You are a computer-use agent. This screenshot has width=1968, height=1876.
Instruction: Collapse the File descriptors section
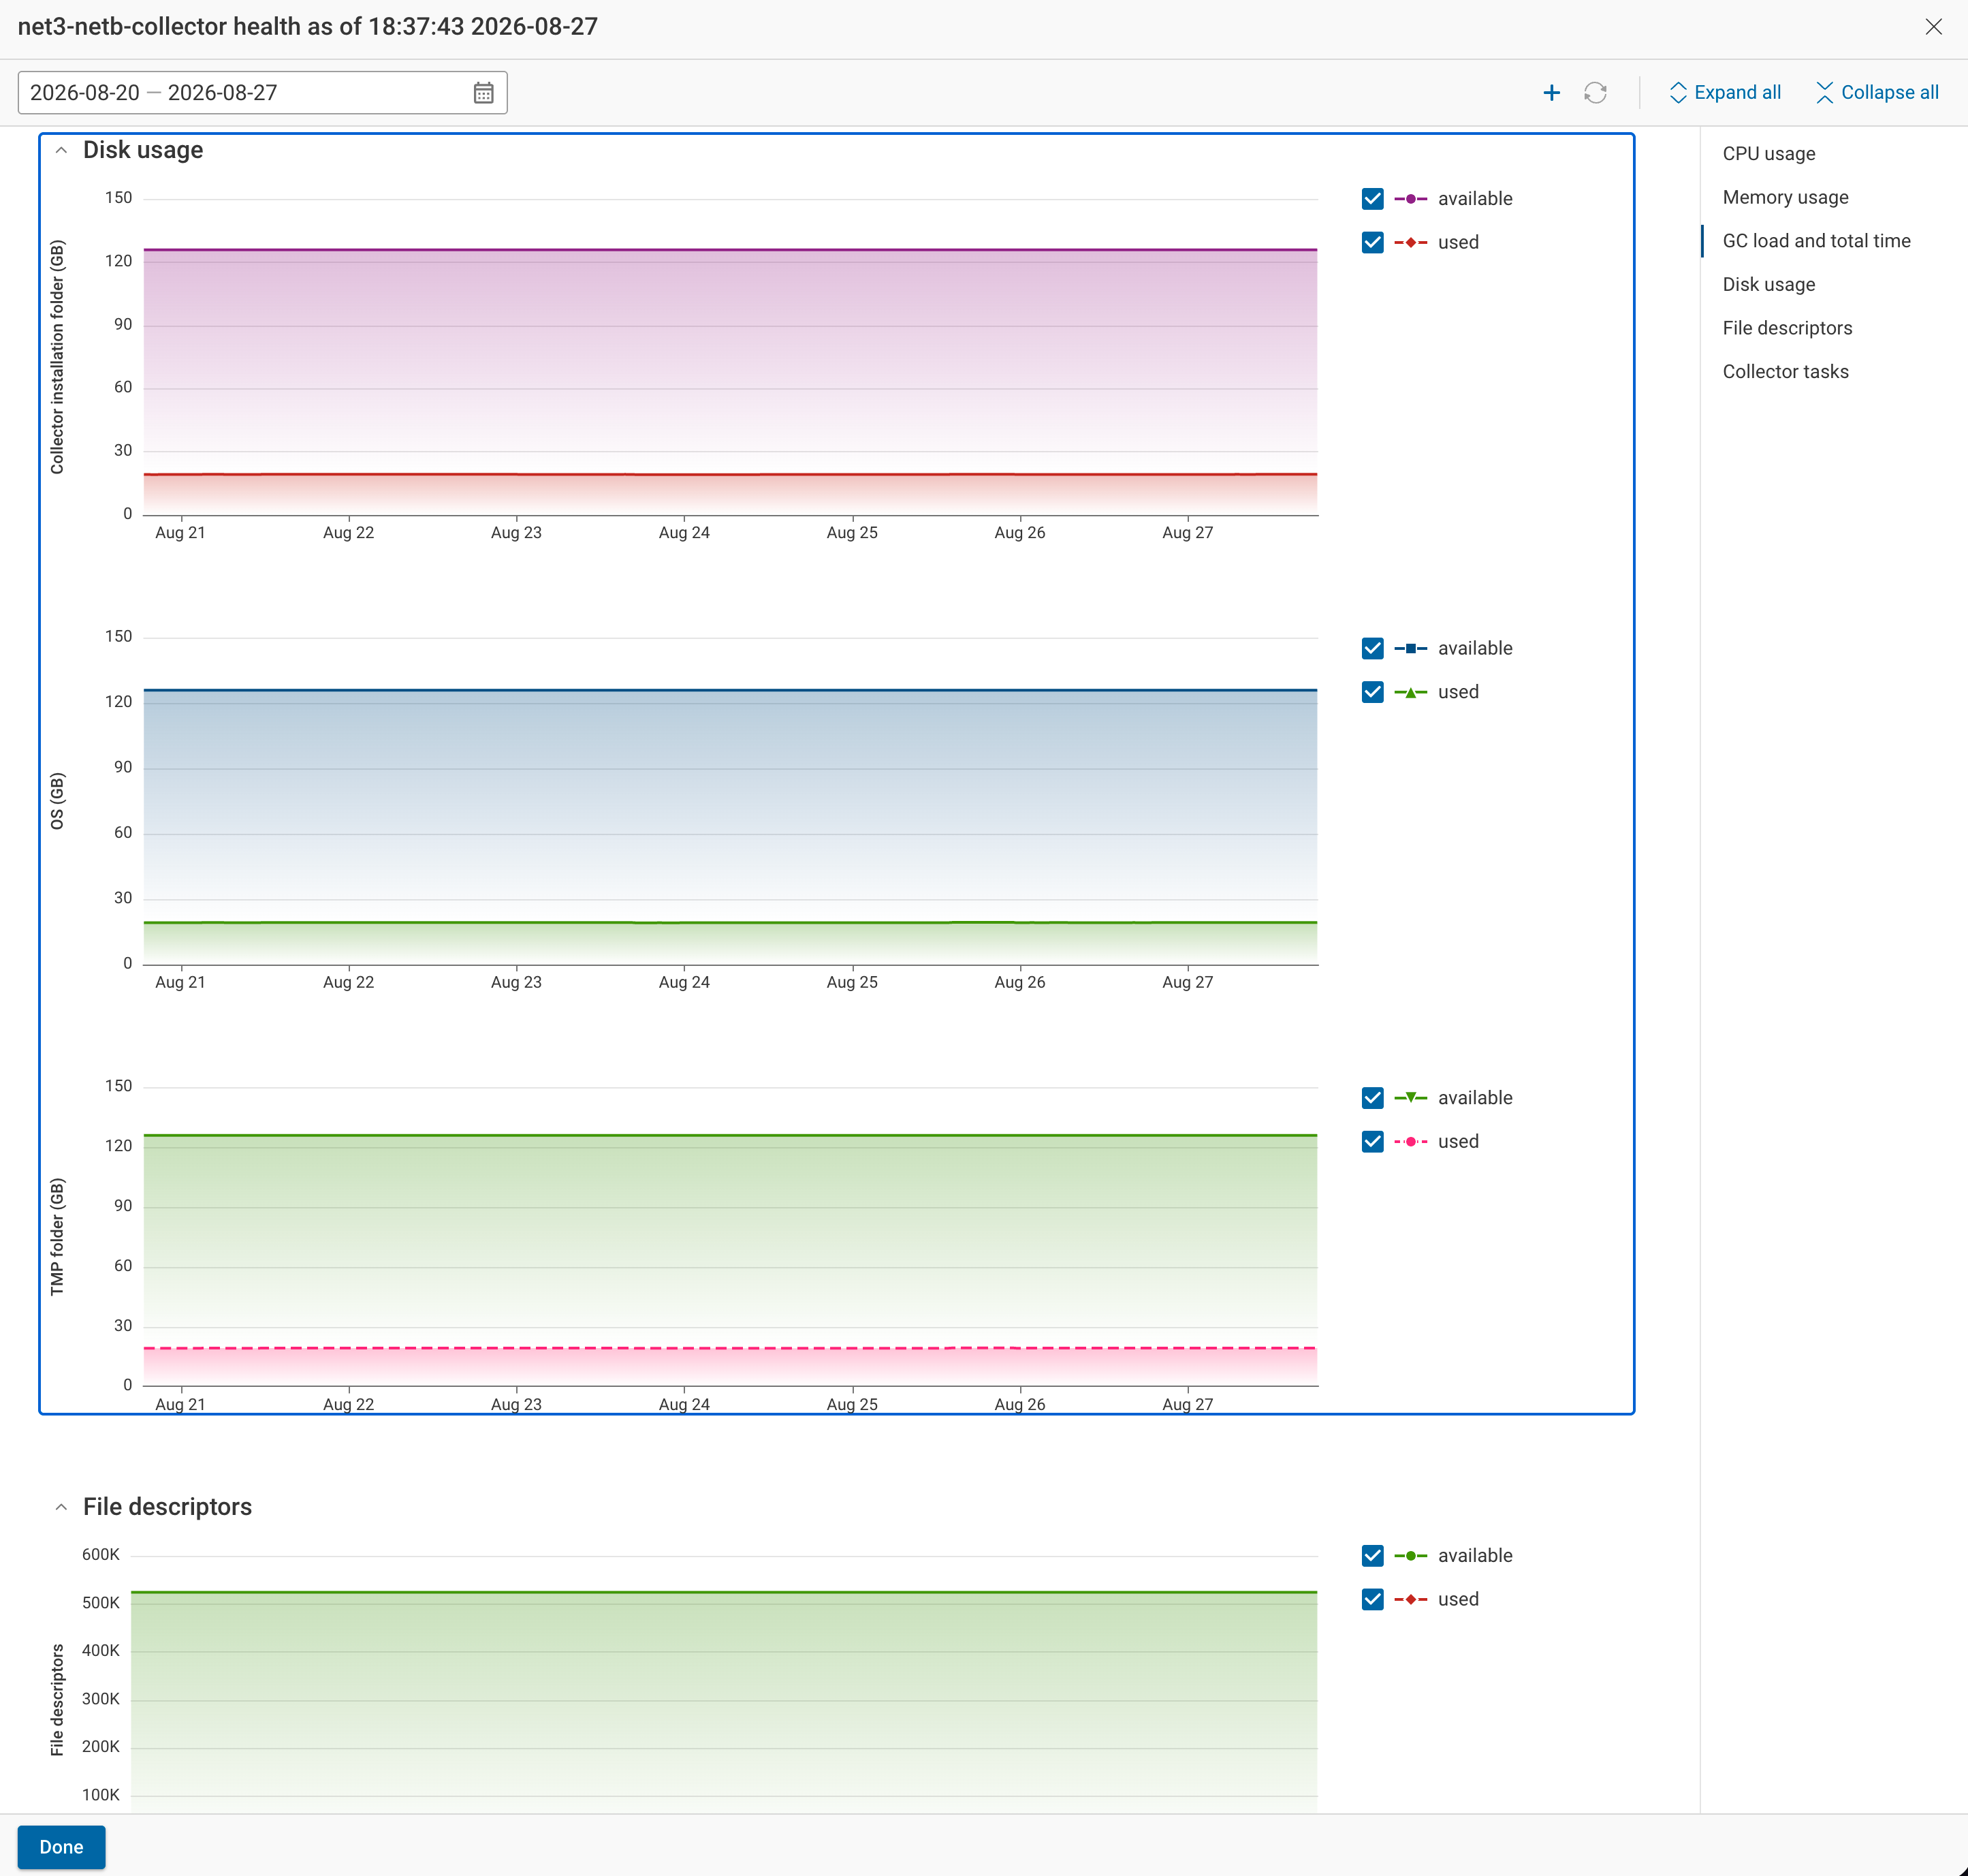point(61,1507)
